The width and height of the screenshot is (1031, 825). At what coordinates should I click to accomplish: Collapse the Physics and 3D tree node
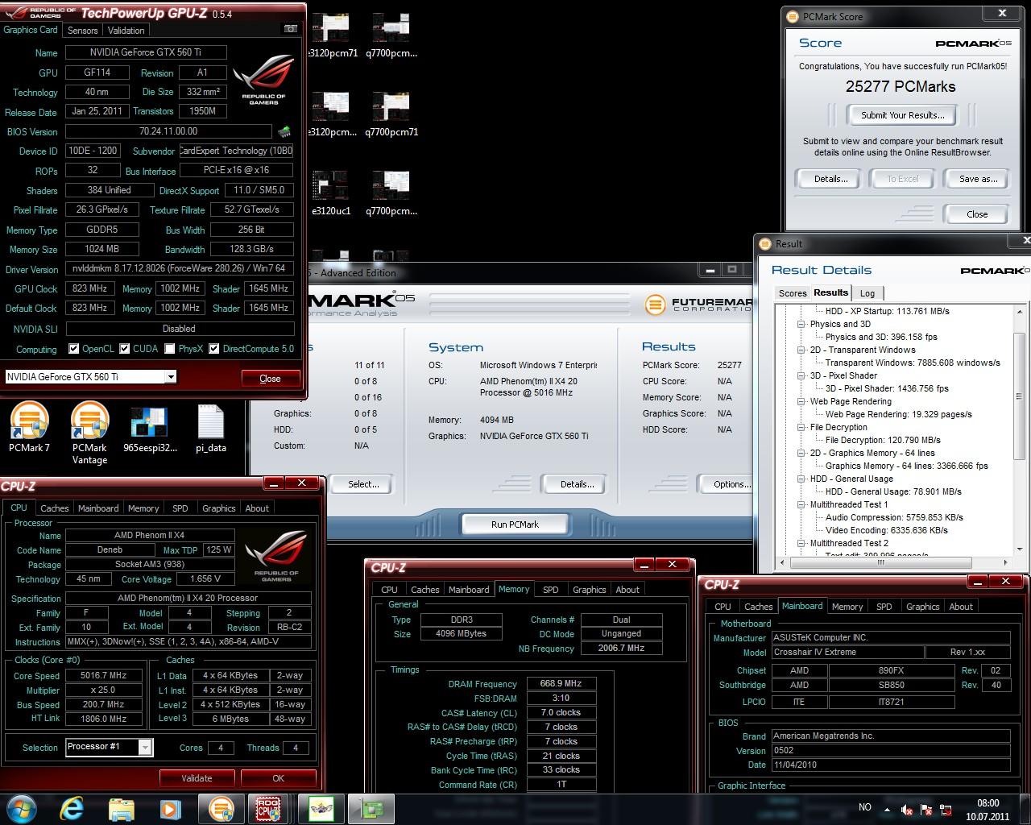tap(801, 324)
